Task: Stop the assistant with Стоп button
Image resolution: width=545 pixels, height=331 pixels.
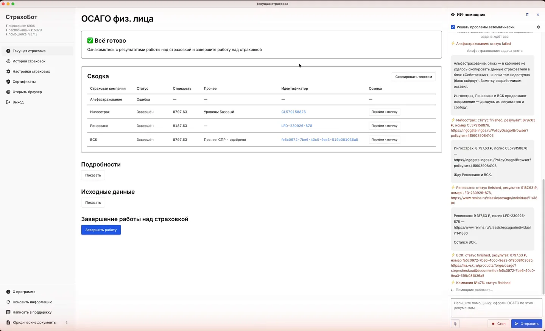Action: tap(498, 324)
